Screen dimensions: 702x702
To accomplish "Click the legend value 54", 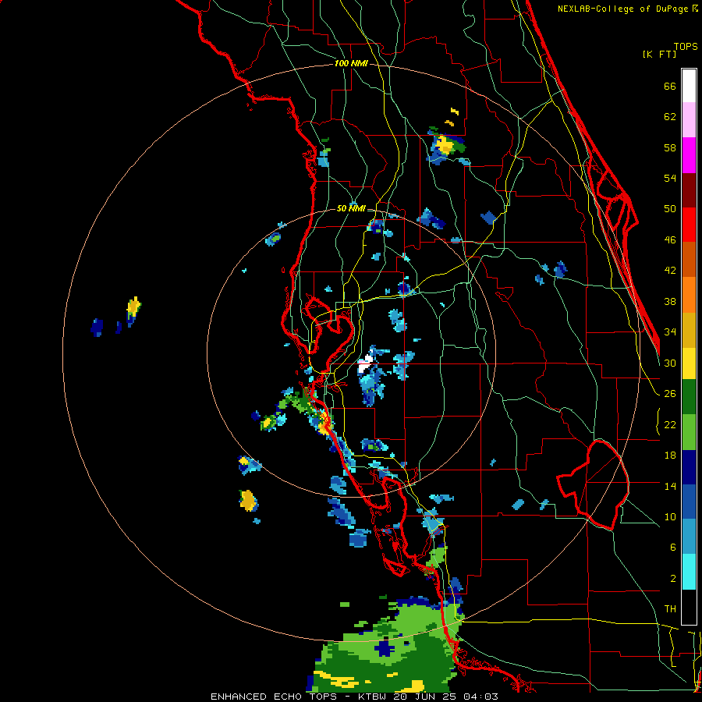I will tap(670, 178).
